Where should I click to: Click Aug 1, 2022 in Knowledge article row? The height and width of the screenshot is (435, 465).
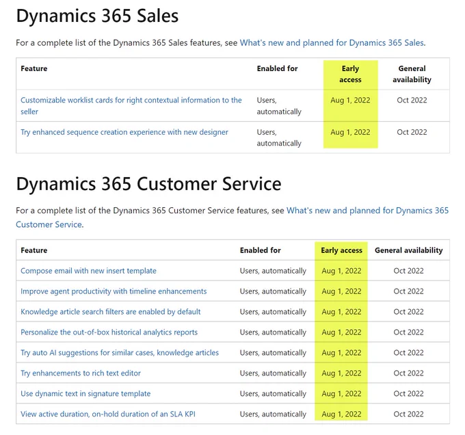(342, 312)
